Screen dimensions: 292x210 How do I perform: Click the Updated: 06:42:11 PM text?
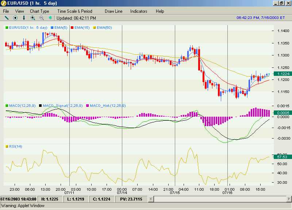(76, 18)
